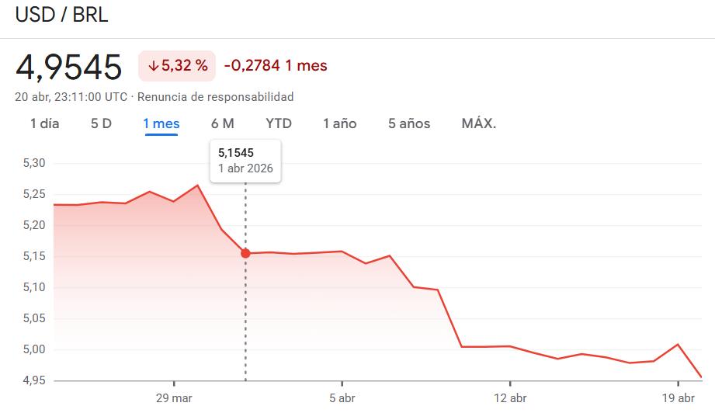Screen dimensions: 715x420
Task: Choose the MÁX. time range
Action: [478, 123]
